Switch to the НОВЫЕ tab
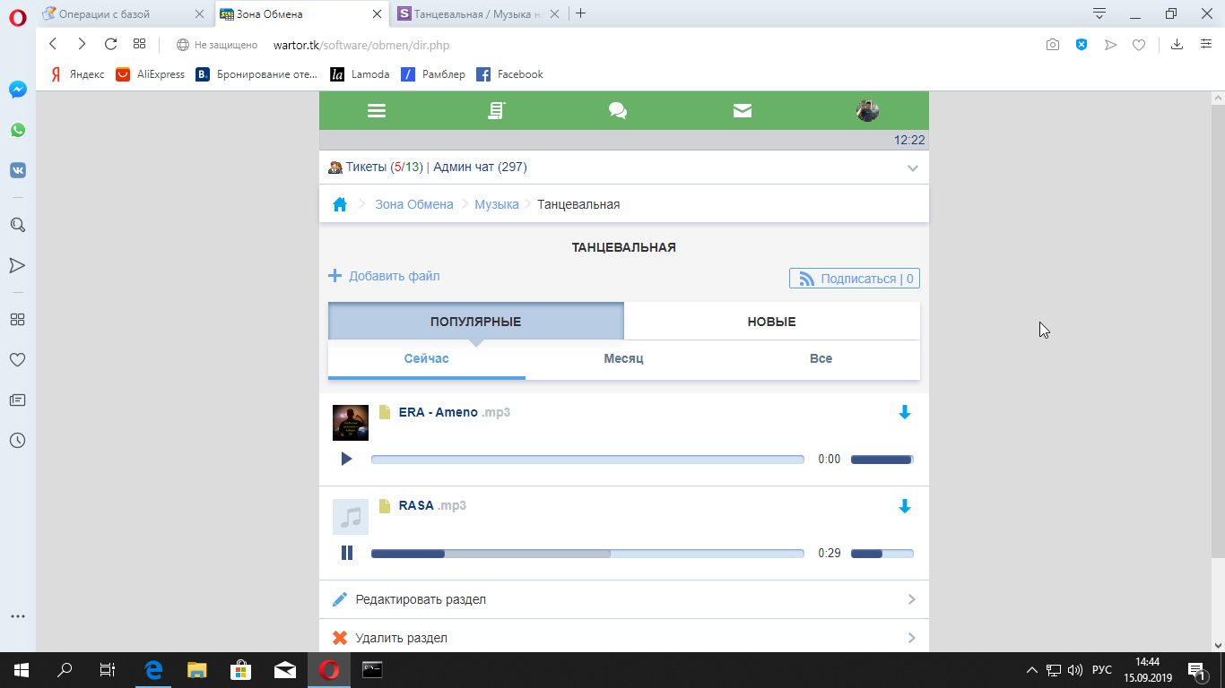 (x=771, y=322)
